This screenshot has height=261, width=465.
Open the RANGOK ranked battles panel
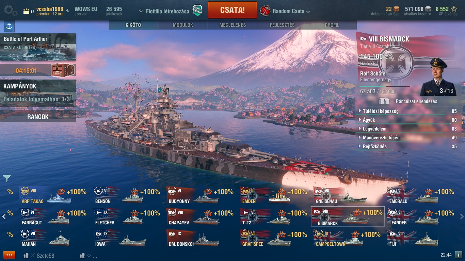pyautogui.click(x=38, y=117)
